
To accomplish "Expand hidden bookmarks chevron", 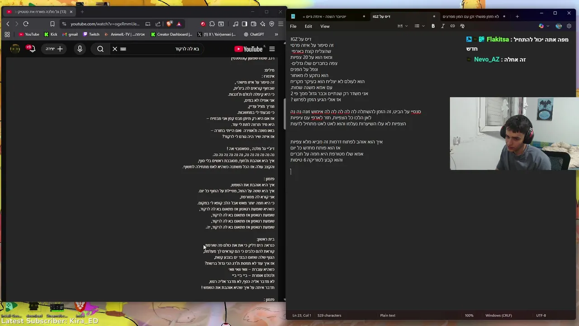I will pos(276,34).
